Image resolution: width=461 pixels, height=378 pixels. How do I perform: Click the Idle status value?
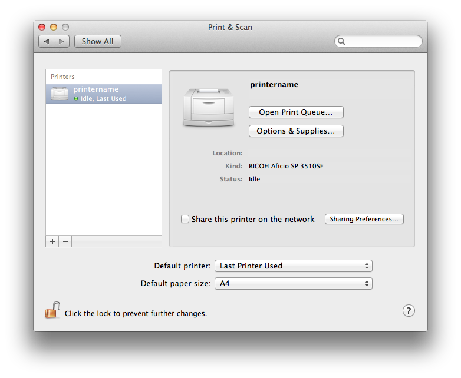[x=254, y=179]
